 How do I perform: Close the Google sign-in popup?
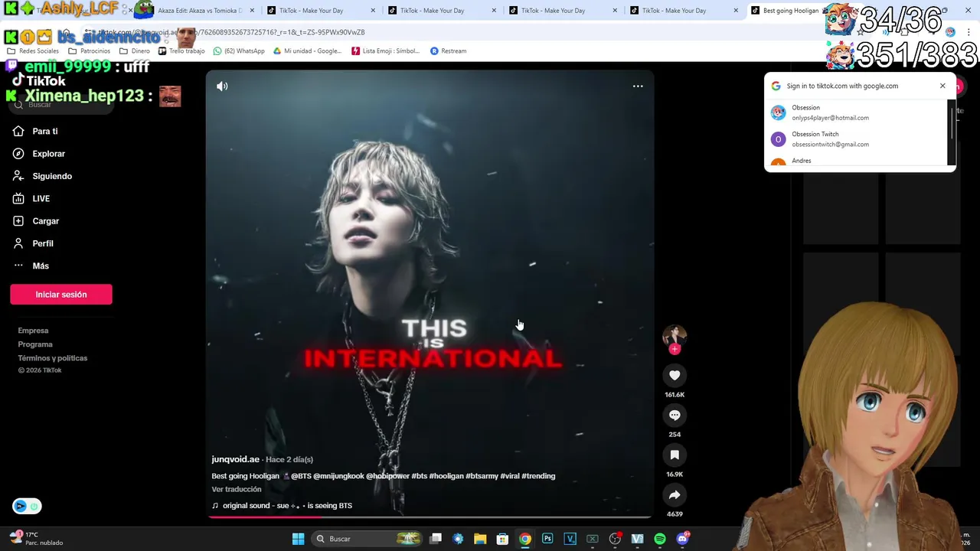tap(942, 86)
